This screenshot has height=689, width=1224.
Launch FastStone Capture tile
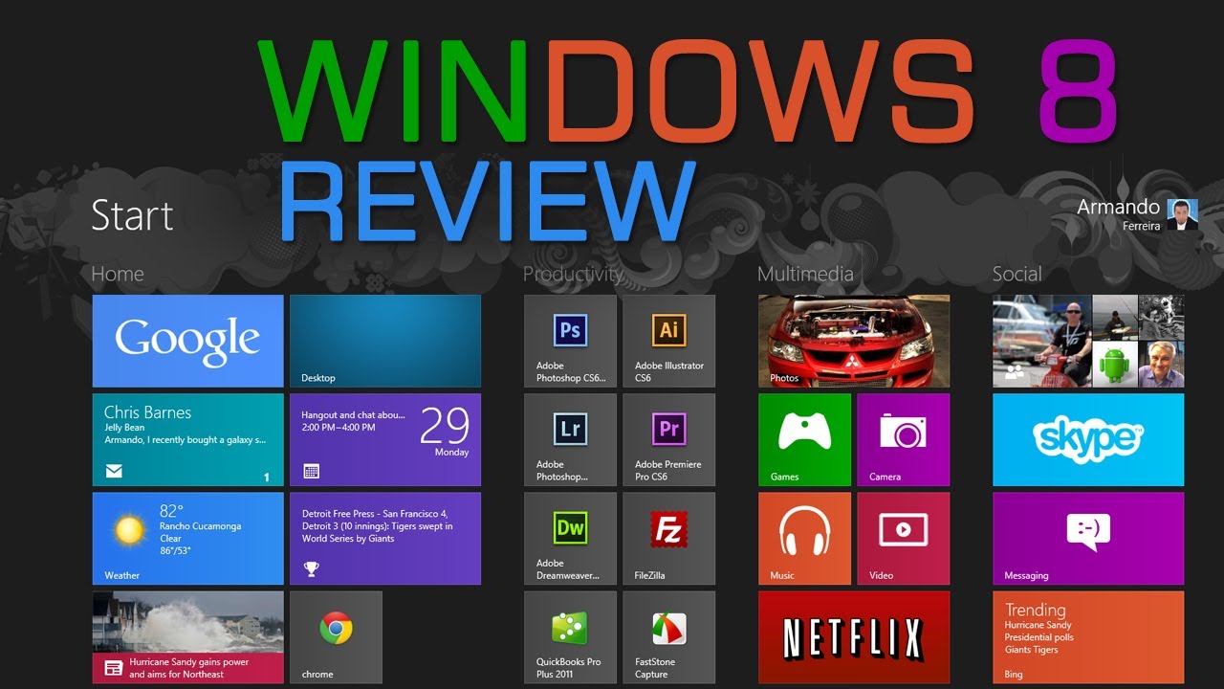tap(669, 637)
